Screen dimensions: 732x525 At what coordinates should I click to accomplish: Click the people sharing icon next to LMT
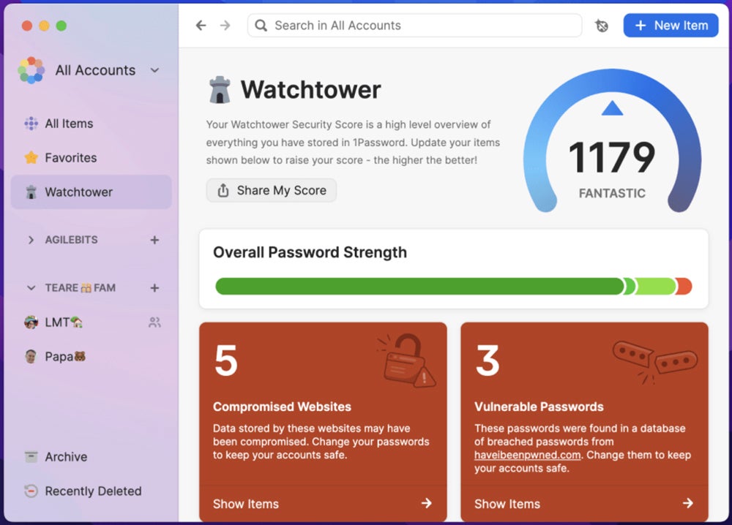pos(154,322)
